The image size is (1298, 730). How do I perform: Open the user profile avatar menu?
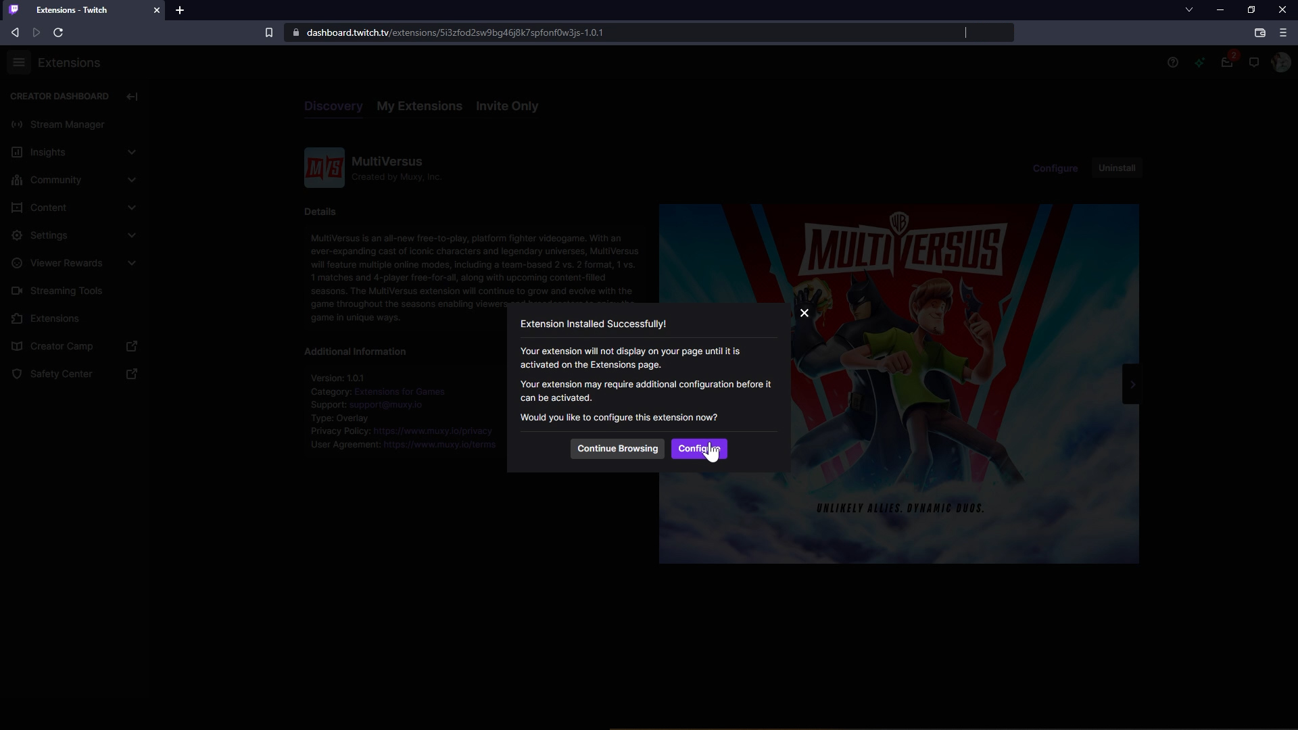(x=1281, y=63)
